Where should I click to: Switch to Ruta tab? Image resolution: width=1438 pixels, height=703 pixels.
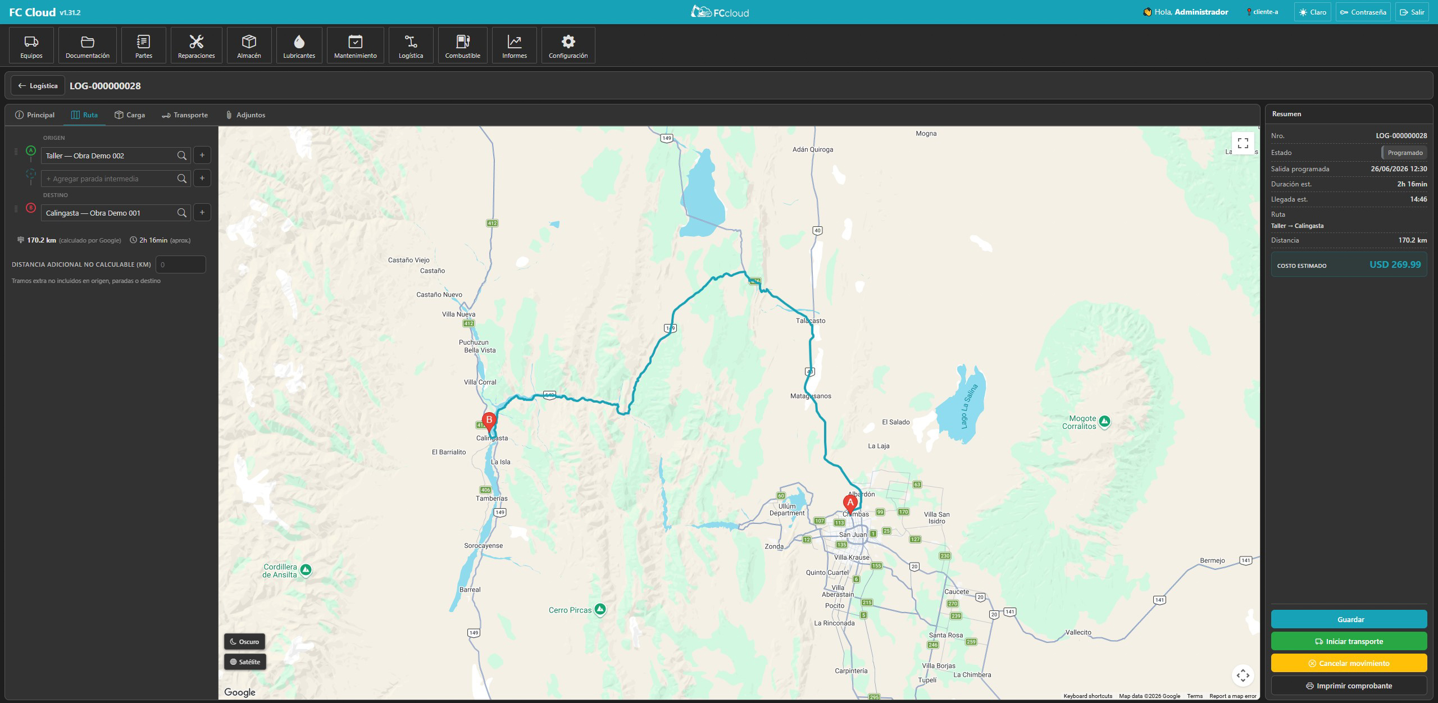[84, 115]
